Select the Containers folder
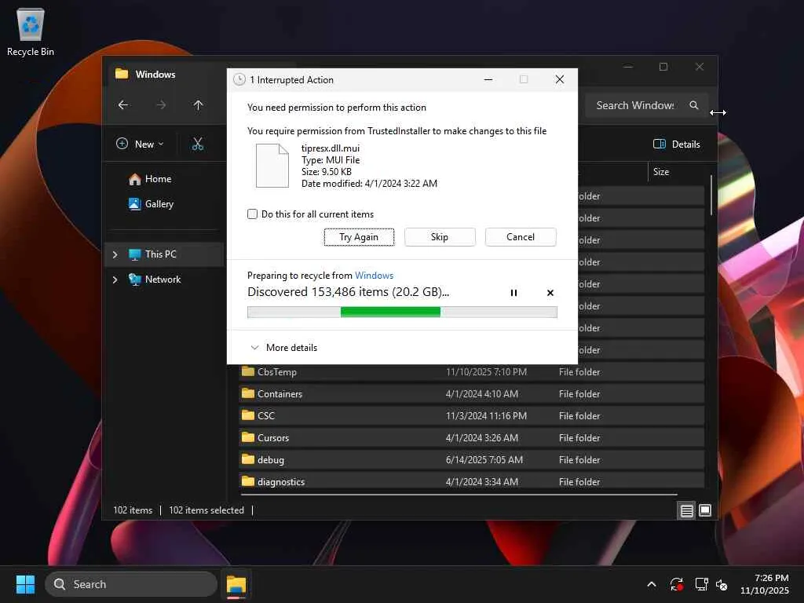 click(472, 394)
